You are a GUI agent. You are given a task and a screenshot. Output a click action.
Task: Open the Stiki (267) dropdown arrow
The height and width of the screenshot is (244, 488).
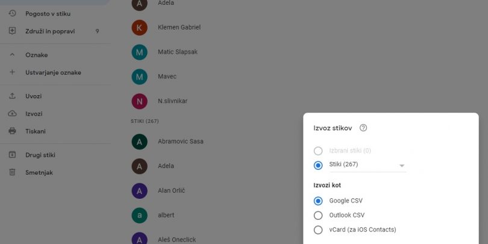click(402, 166)
